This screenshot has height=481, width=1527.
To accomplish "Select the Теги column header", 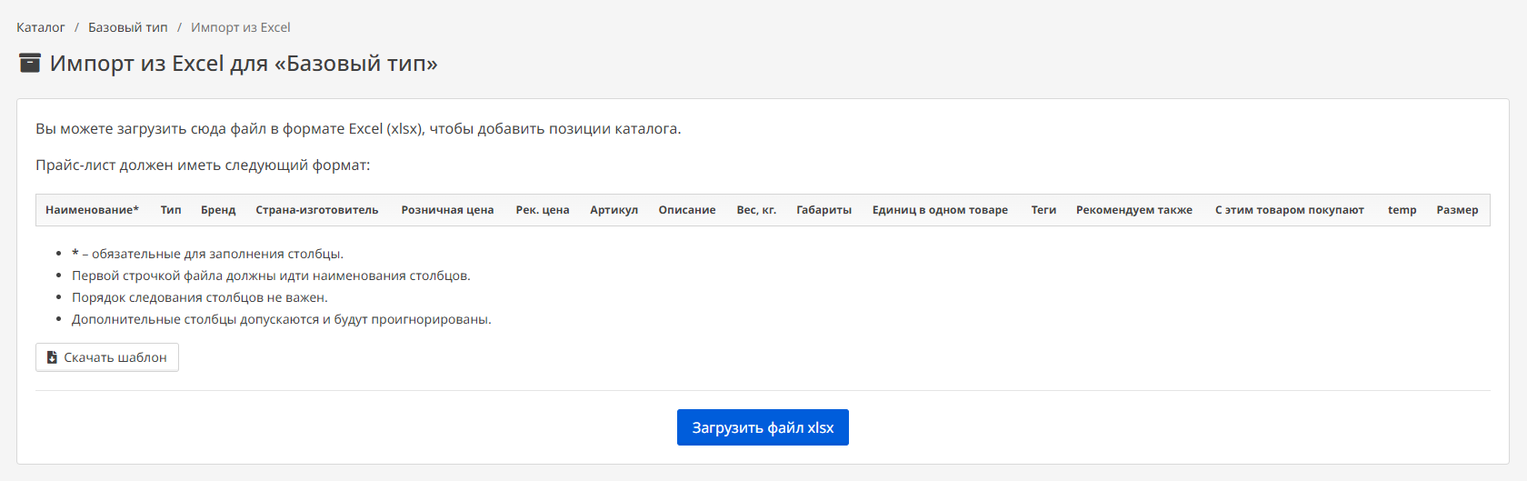I will coord(1043,210).
